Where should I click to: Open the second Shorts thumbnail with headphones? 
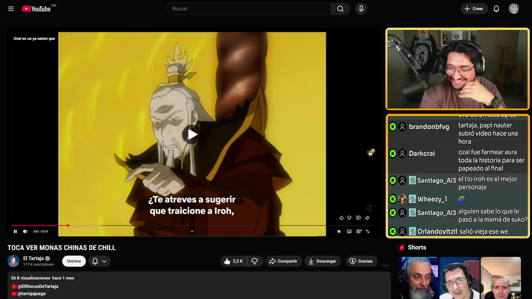(459, 278)
